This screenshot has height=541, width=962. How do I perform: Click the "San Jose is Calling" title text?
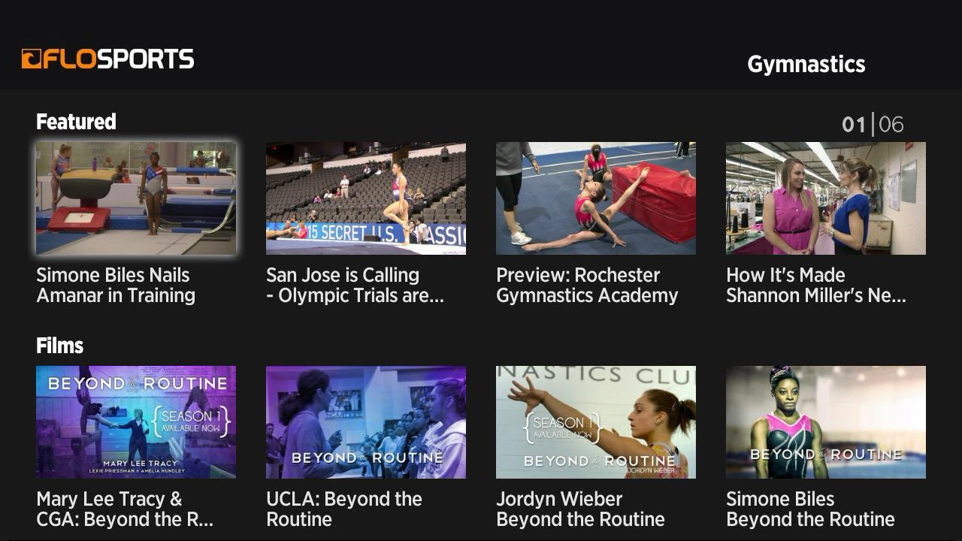pos(355,286)
